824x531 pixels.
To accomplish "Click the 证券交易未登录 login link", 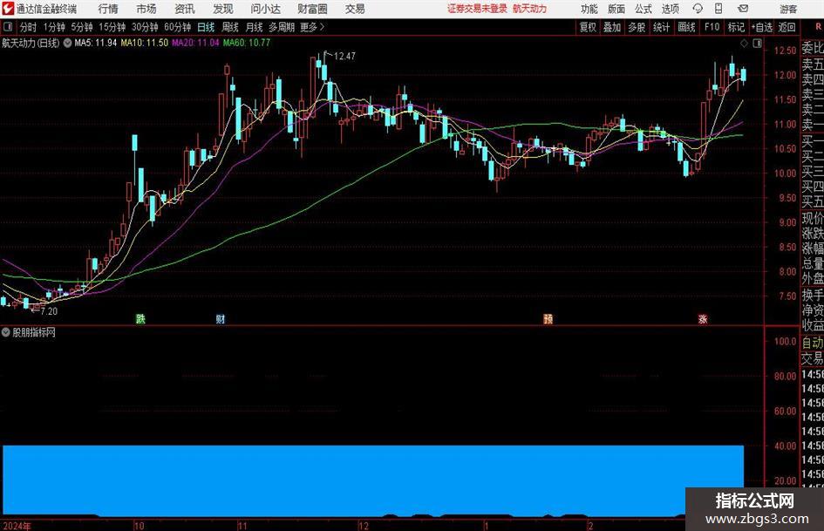I will [477, 9].
